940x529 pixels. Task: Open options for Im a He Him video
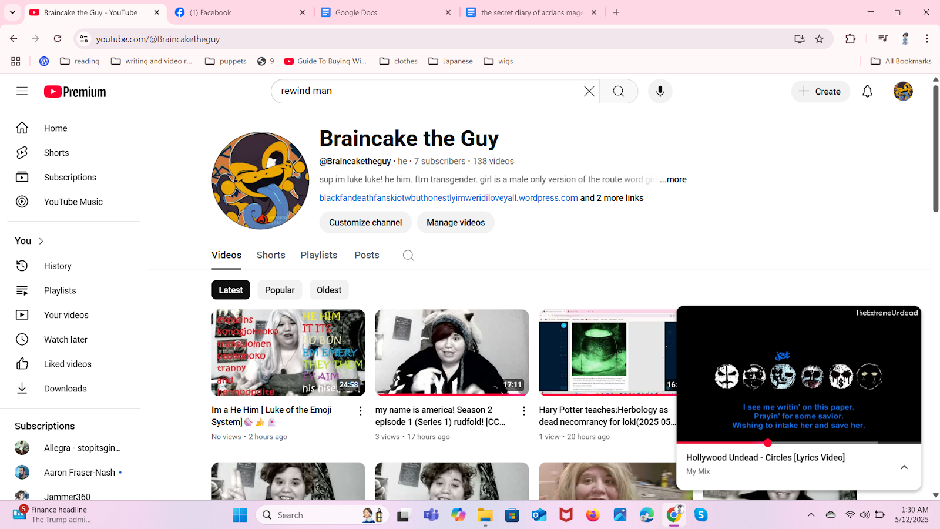tap(361, 411)
